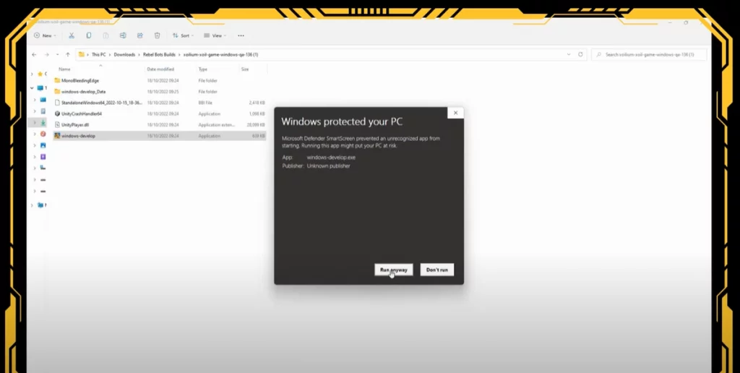Expand the Quick access tree node

click(x=32, y=74)
